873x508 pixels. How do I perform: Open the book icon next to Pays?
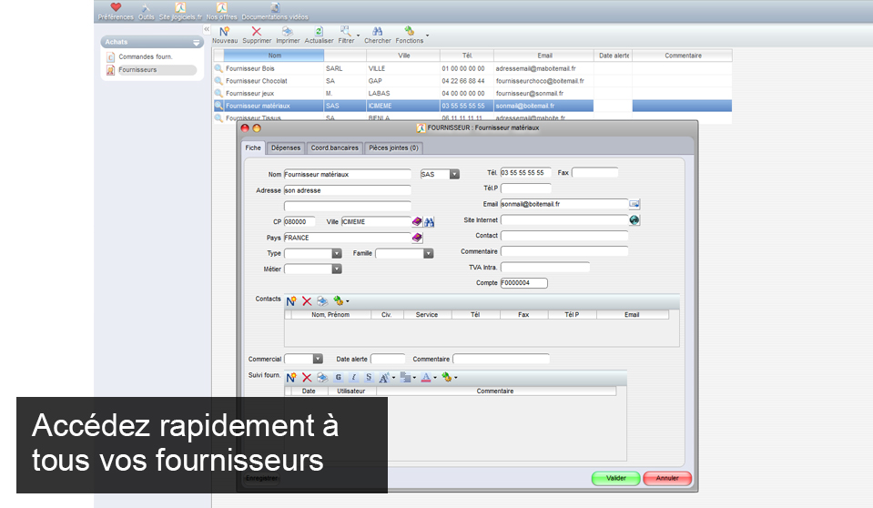click(417, 238)
